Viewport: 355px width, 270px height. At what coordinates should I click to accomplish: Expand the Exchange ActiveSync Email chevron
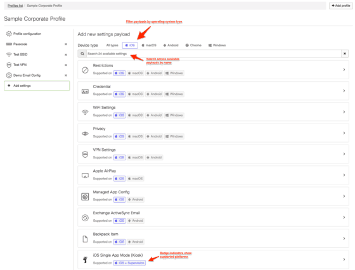click(x=344, y=217)
